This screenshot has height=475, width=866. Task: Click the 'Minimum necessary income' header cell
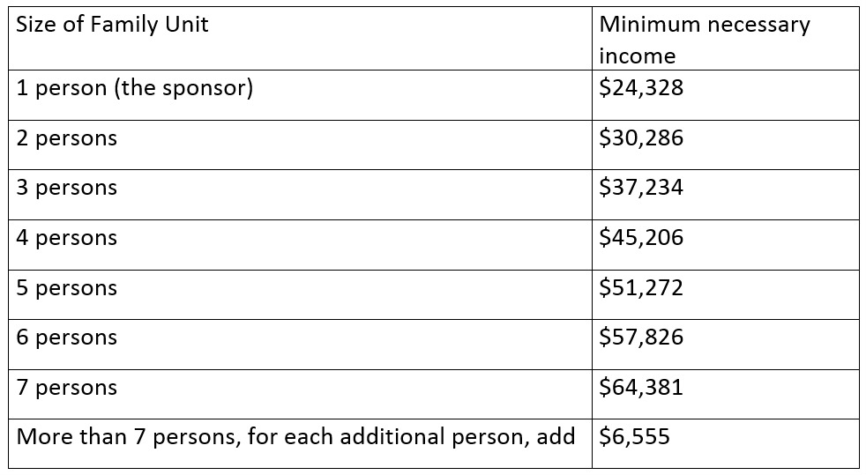point(725,38)
